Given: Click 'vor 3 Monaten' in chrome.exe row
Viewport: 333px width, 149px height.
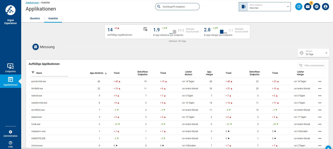Looking at the screenshot, I should pos(189,146).
